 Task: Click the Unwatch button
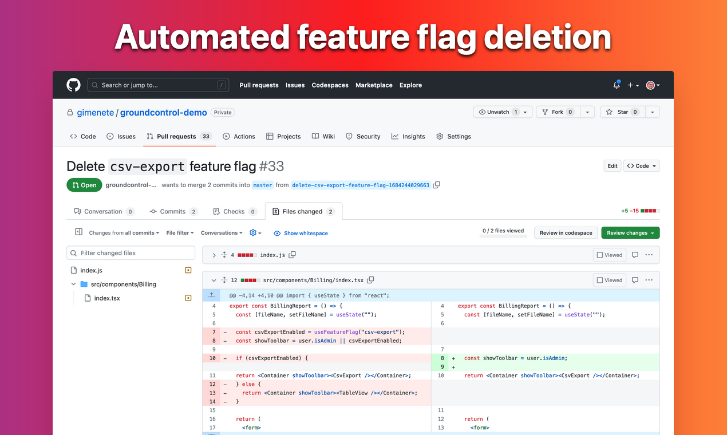(498, 112)
